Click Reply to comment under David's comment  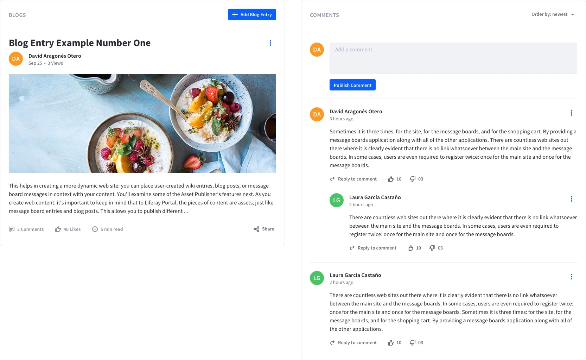(x=357, y=179)
